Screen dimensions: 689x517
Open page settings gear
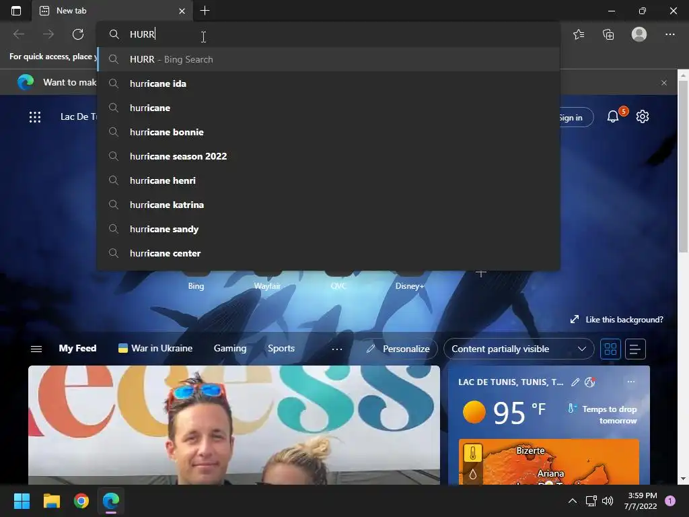click(643, 116)
